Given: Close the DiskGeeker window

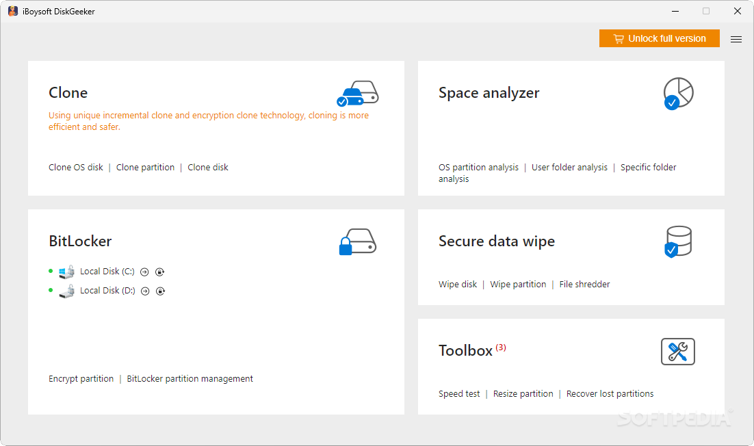Looking at the screenshot, I should [x=737, y=11].
